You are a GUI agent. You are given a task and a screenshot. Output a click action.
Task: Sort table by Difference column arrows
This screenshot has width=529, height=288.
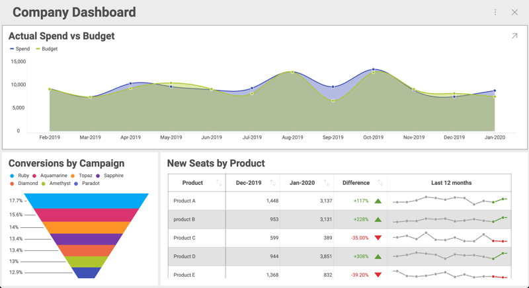(x=380, y=183)
